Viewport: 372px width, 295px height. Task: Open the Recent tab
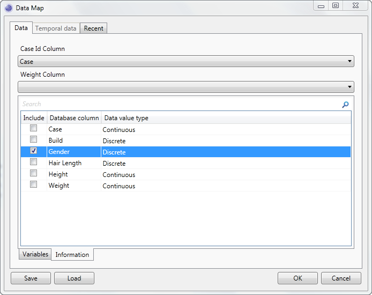pyautogui.click(x=93, y=28)
